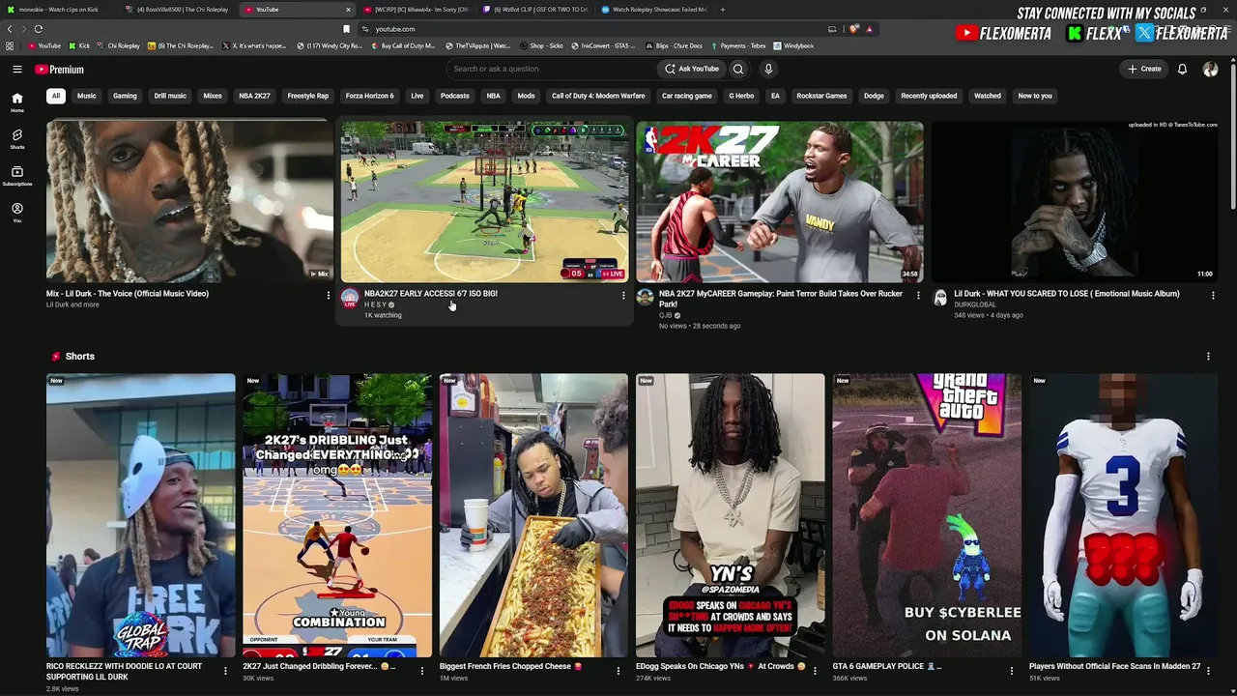Open the Lil Durk - The Voice video title
This screenshot has height=696, width=1237.
128,294
